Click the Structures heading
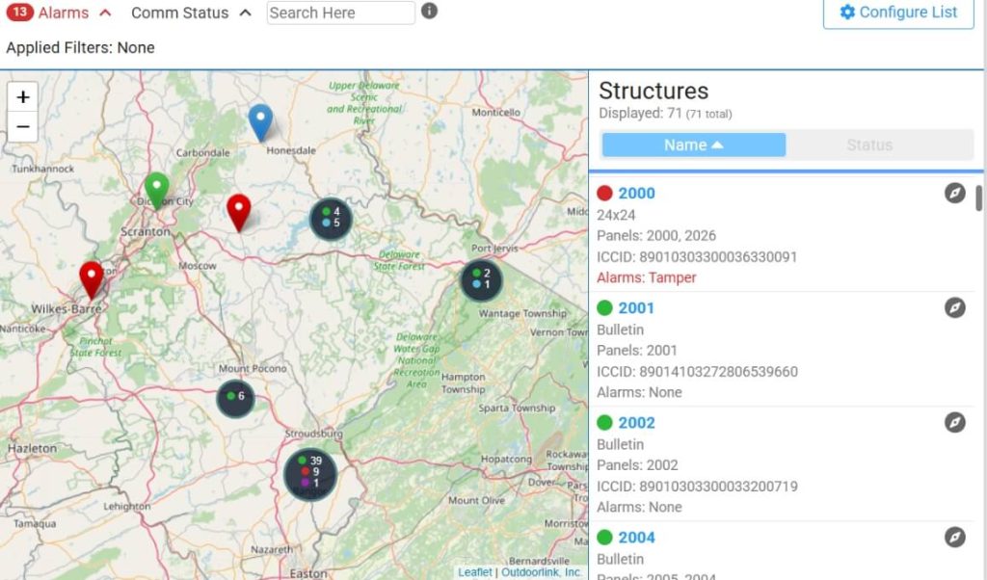The width and height of the screenshot is (987, 580). tap(654, 91)
